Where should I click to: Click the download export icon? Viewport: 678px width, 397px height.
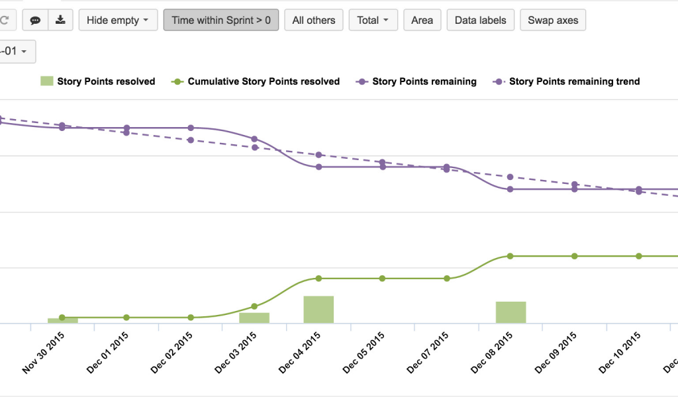pyautogui.click(x=60, y=20)
